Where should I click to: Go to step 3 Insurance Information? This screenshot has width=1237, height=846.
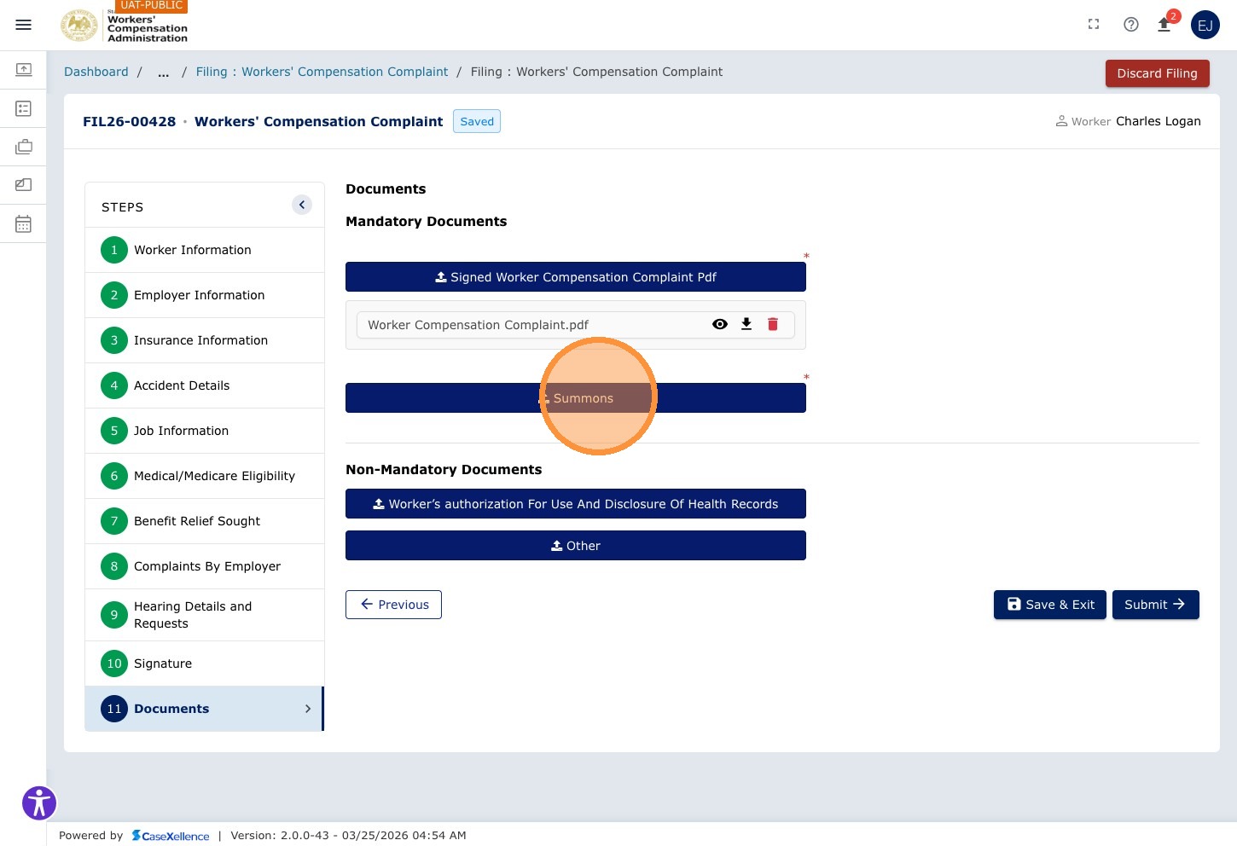[x=205, y=340]
